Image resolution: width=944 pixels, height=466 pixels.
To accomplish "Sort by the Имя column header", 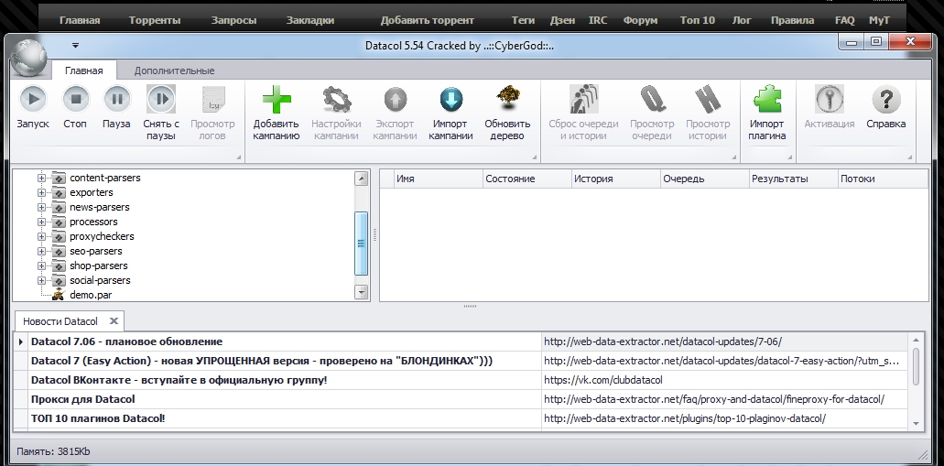I will (439, 179).
